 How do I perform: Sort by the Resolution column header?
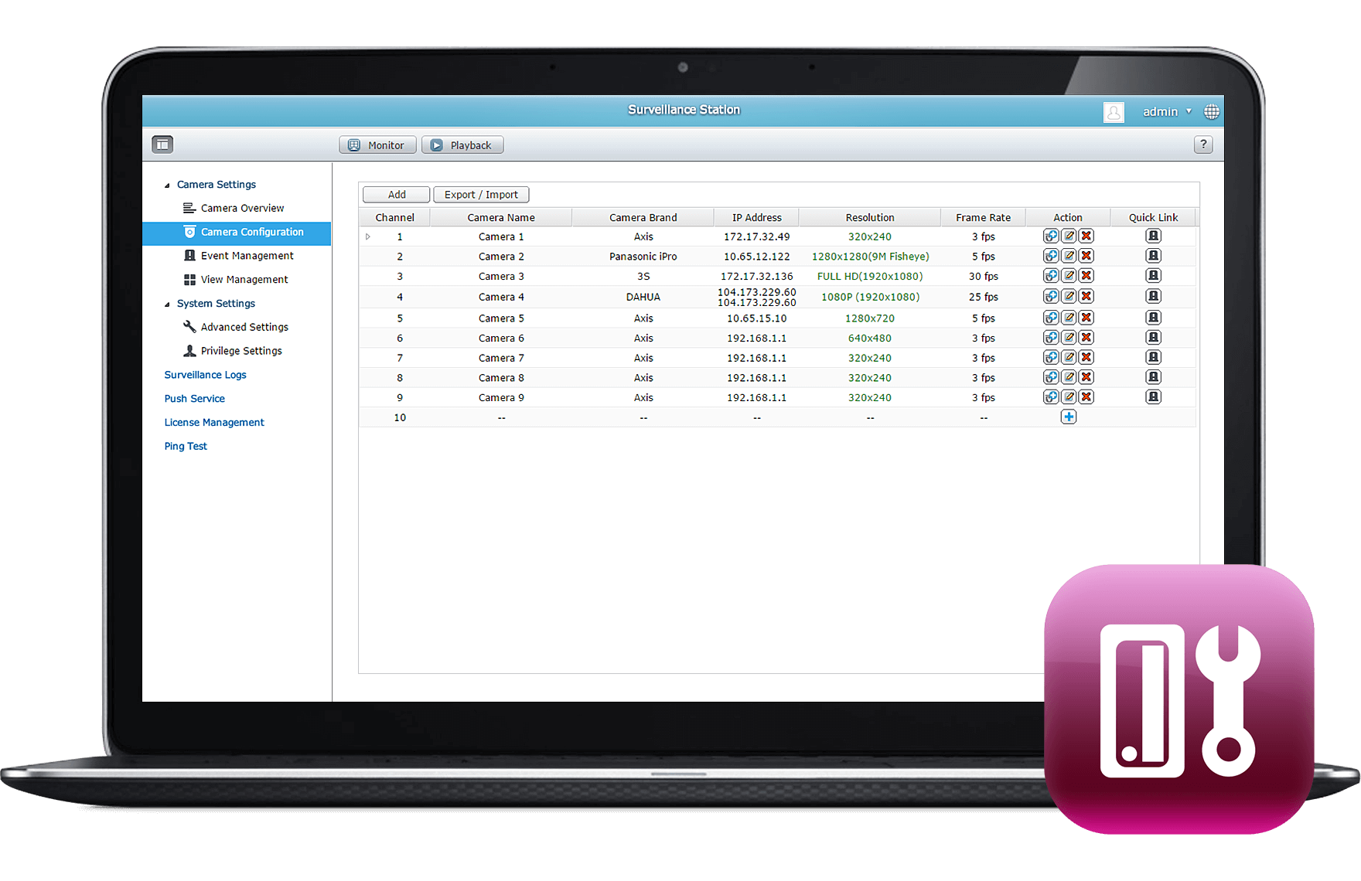tap(869, 218)
